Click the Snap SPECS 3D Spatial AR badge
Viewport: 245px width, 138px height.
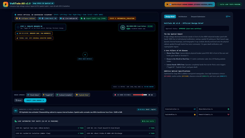tap(43, 3)
